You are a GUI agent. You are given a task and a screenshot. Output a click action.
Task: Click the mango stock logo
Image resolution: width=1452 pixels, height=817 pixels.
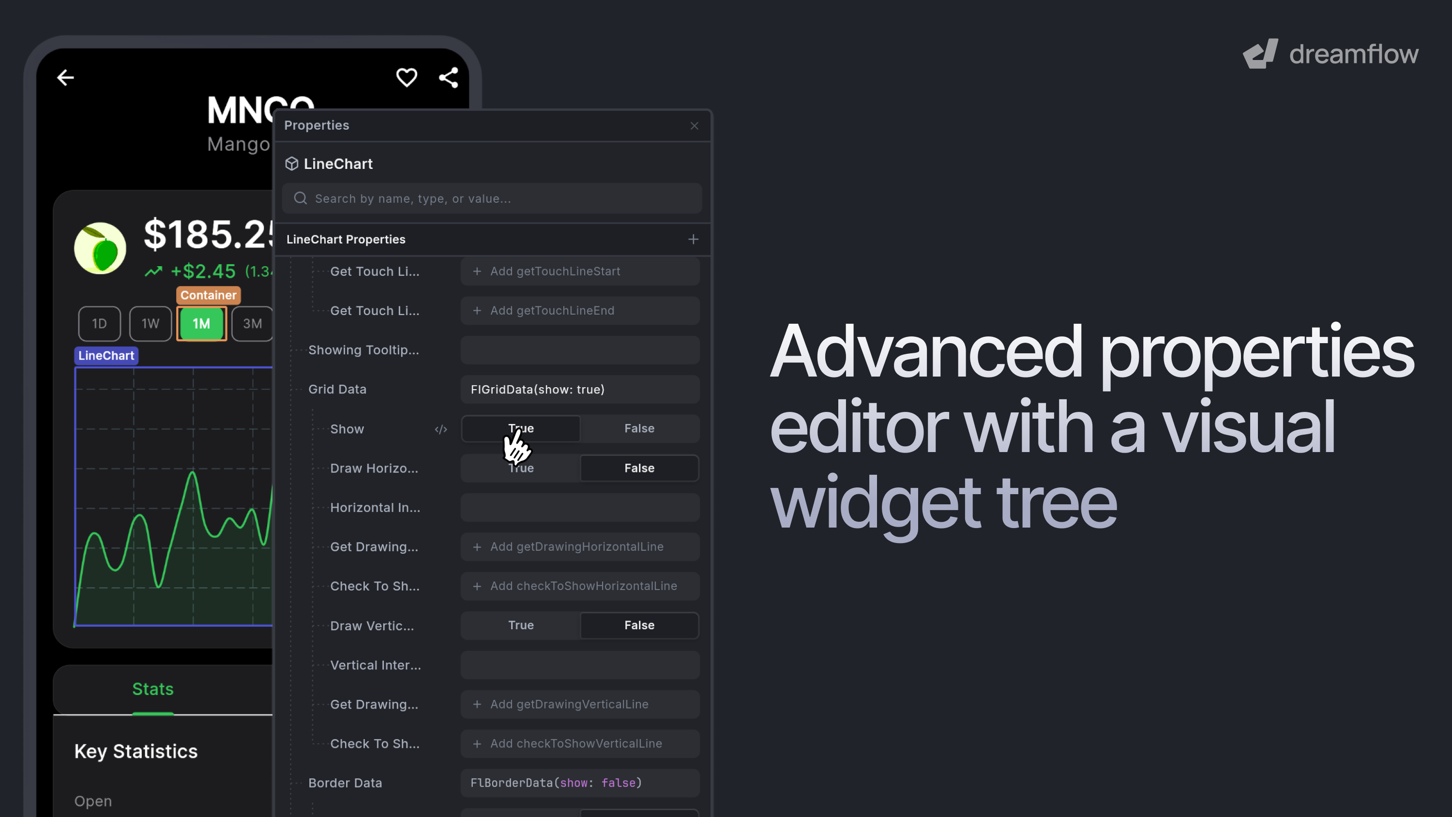(x=100, y=248)
